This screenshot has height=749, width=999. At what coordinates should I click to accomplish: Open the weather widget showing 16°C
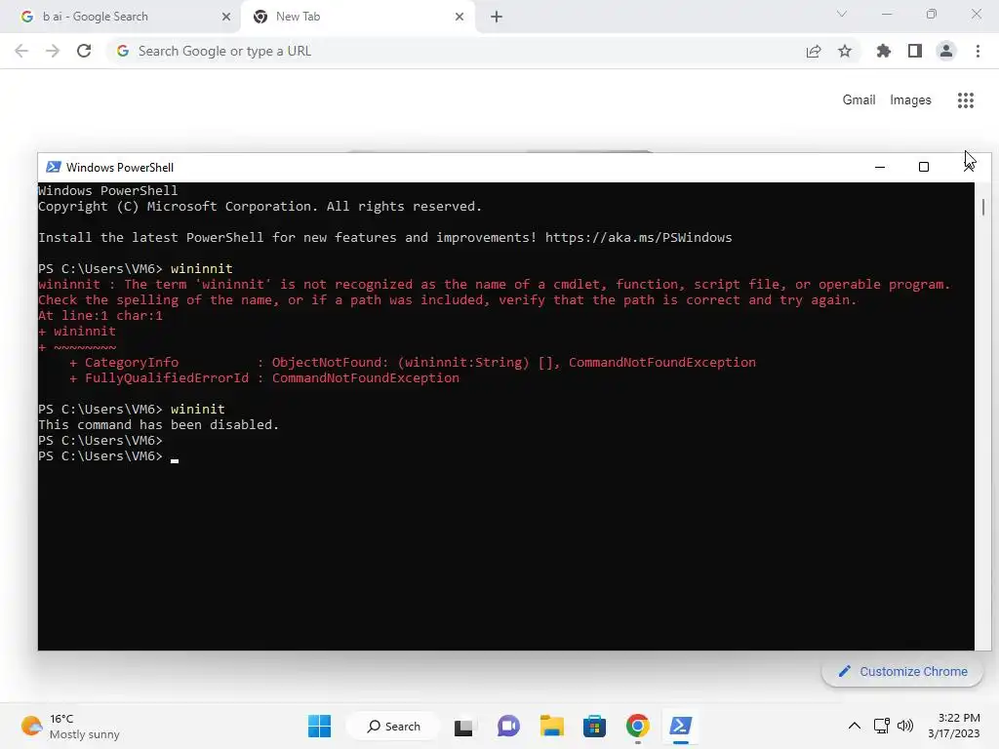point(70,726)
